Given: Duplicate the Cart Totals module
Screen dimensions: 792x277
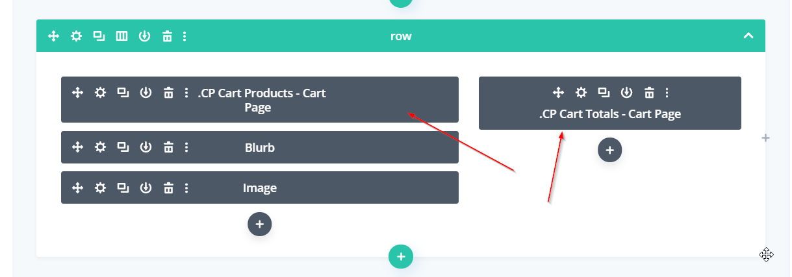Looking at the screenshot, I should tap(604, 93).
